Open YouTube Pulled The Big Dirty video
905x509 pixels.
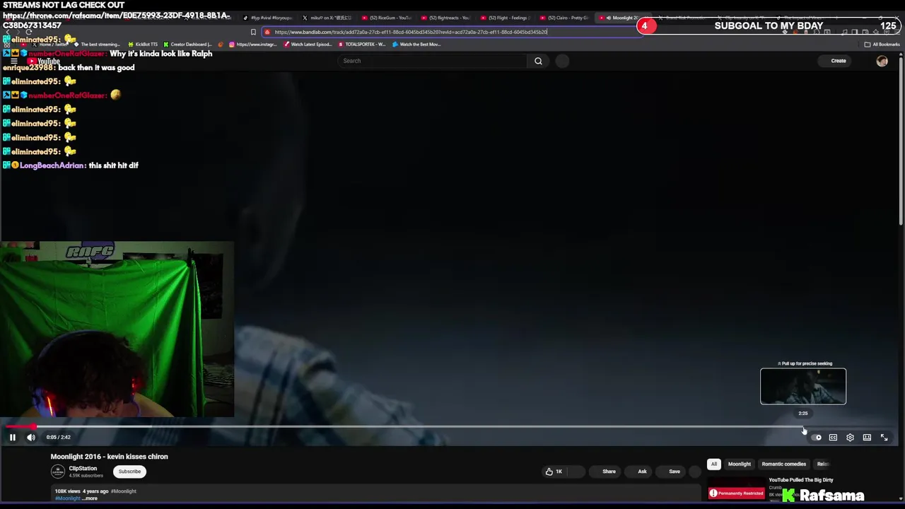click(x=801, y=480)
